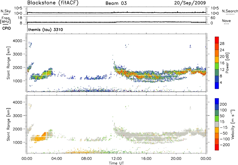
Task: Click the 'N.Search' legend label
Action: pyautogui.click(x=230, y=11)
